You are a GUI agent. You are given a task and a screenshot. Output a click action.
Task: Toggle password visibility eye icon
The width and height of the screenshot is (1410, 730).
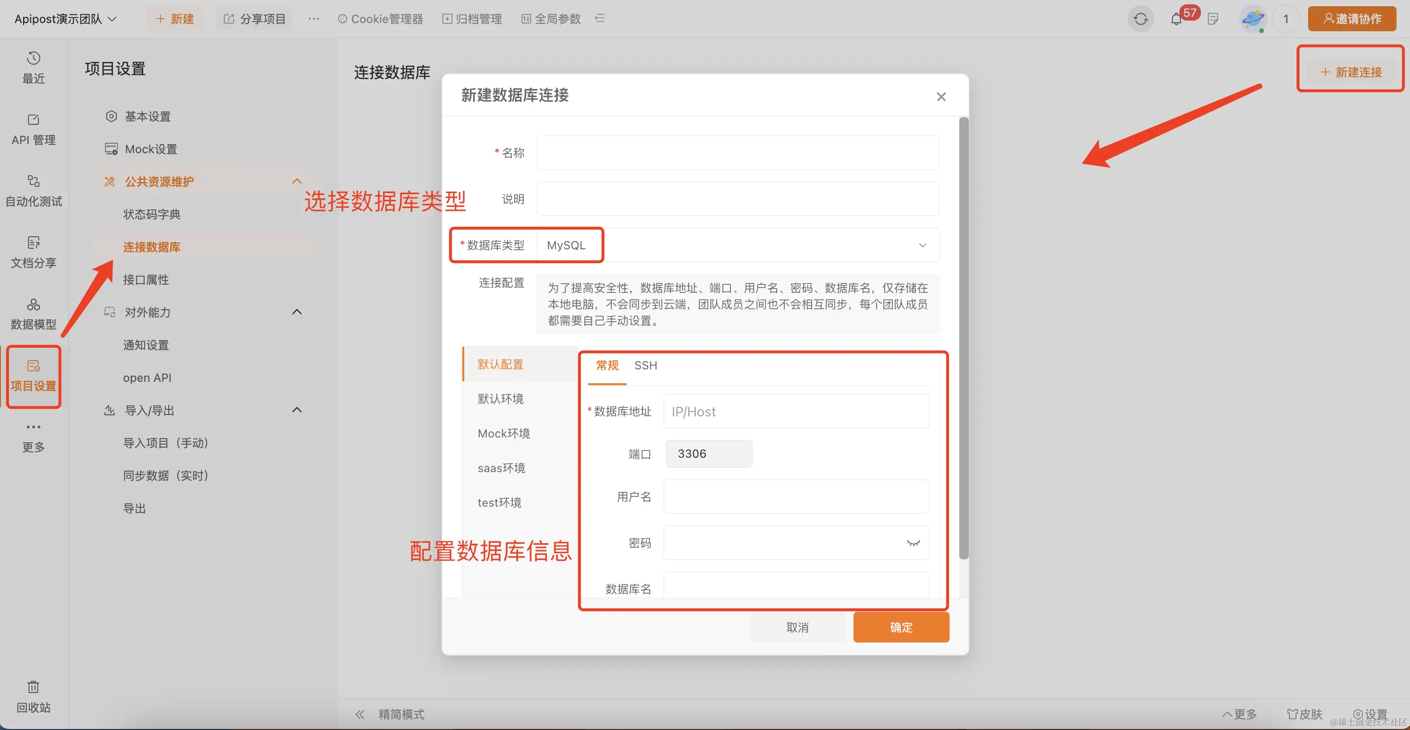tap(913, 543)
